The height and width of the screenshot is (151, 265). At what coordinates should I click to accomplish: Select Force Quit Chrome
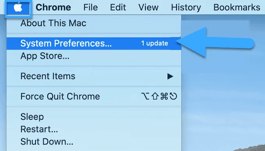pyautogui.click(x=94, y=96)
